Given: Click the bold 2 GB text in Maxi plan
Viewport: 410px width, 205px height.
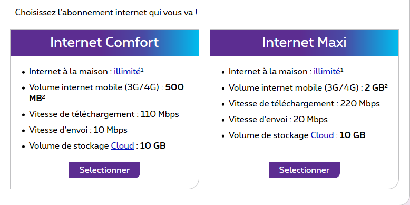Looking at the screenshot, I should [374, 88].
